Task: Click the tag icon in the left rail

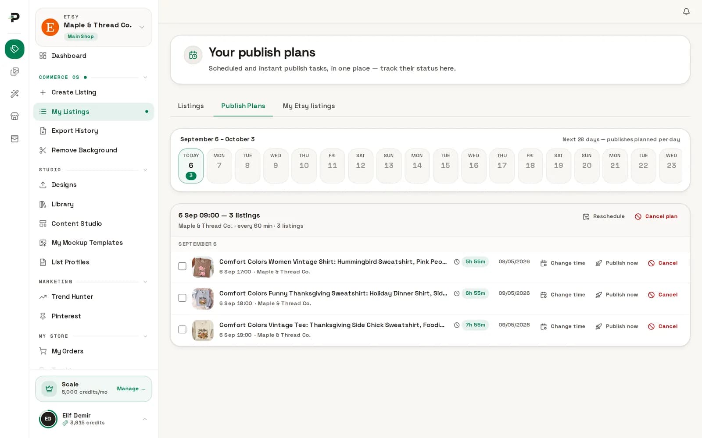Action: 14,49
